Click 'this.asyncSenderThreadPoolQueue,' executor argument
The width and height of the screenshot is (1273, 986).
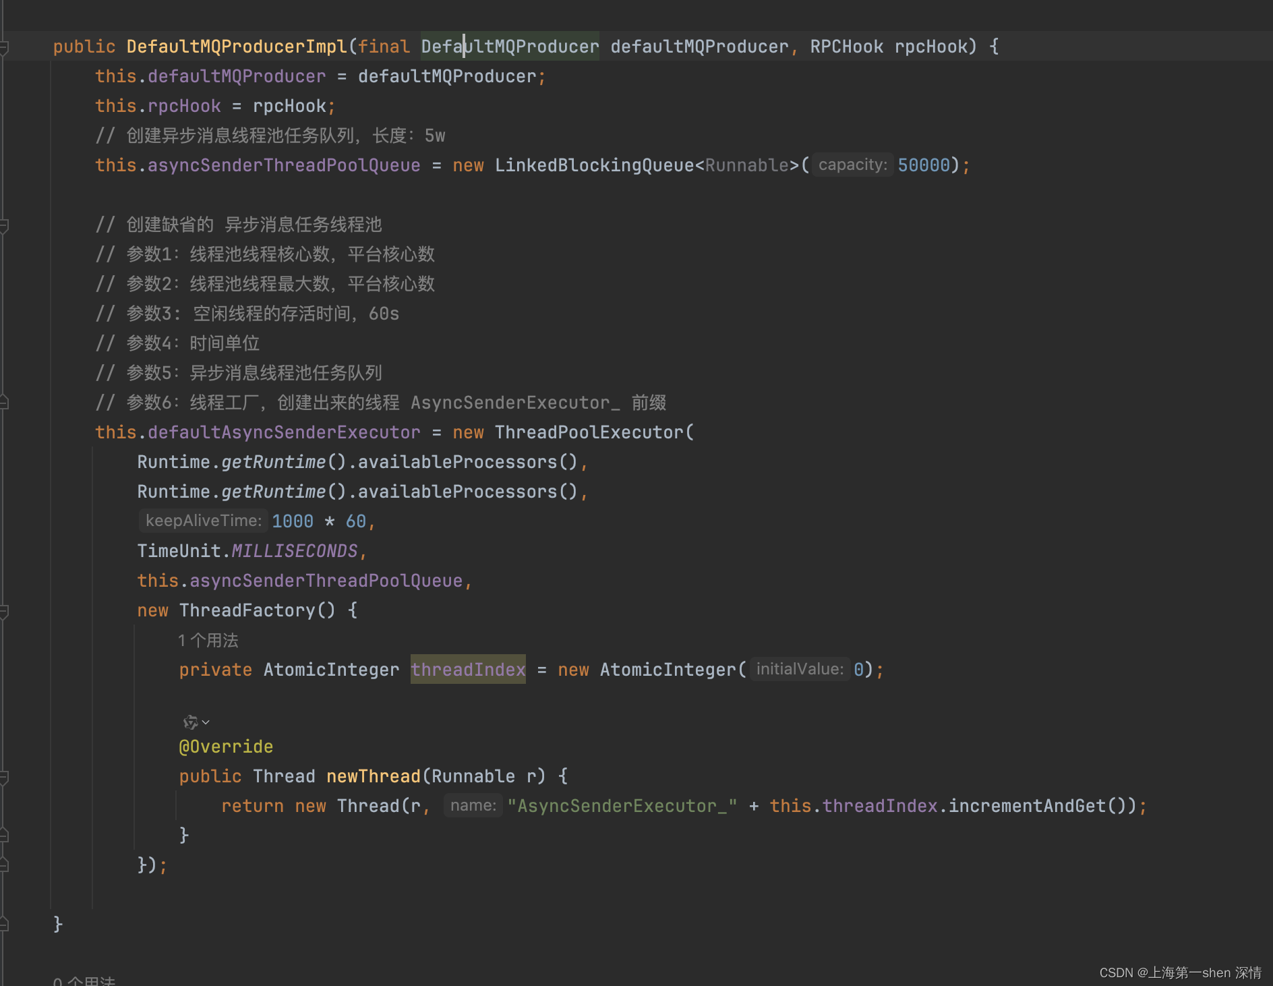(305, 581)
